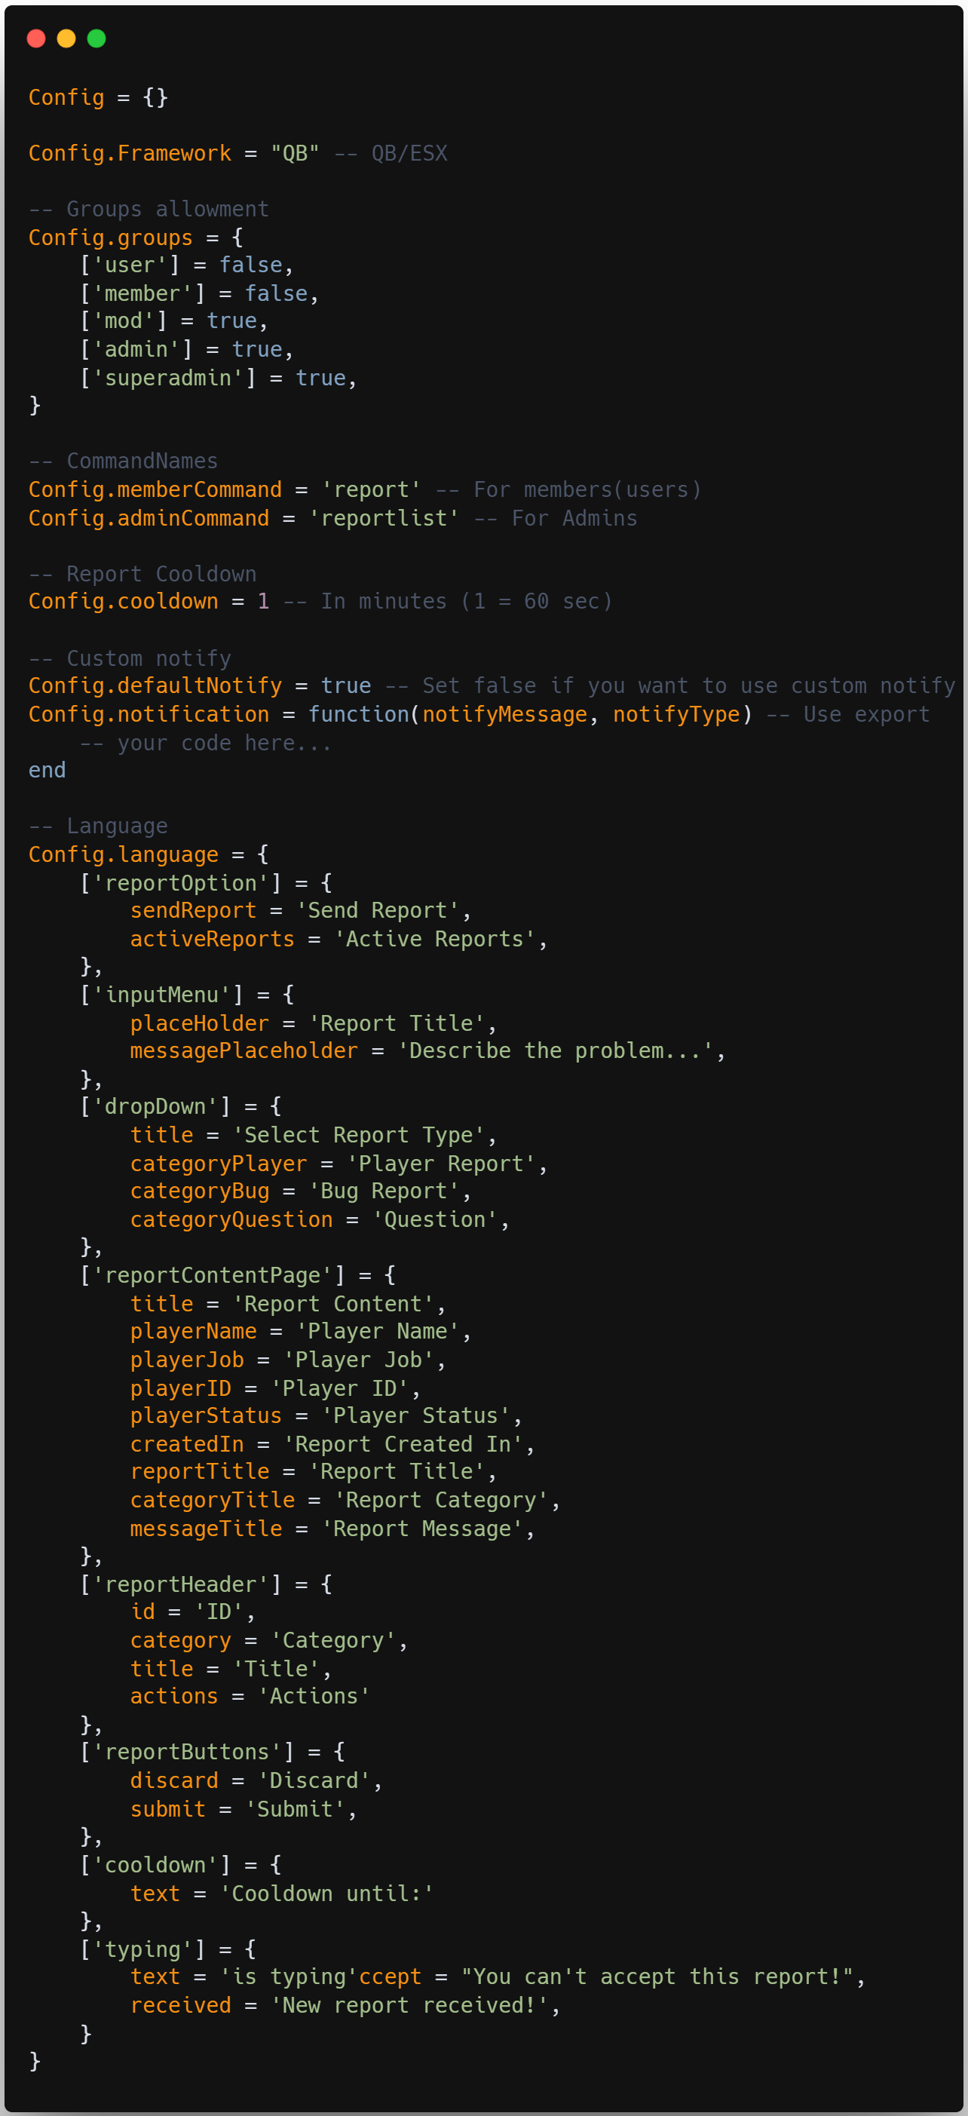Viewport: 968px width, 2116px height.
Task: Click the 'New report received!' string
Action: coord(409,2006)
